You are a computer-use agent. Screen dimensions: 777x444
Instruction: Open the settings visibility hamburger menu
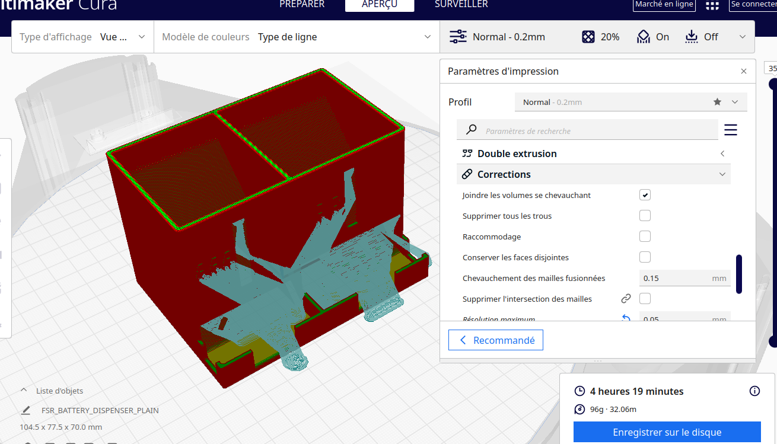pos(731,130)
